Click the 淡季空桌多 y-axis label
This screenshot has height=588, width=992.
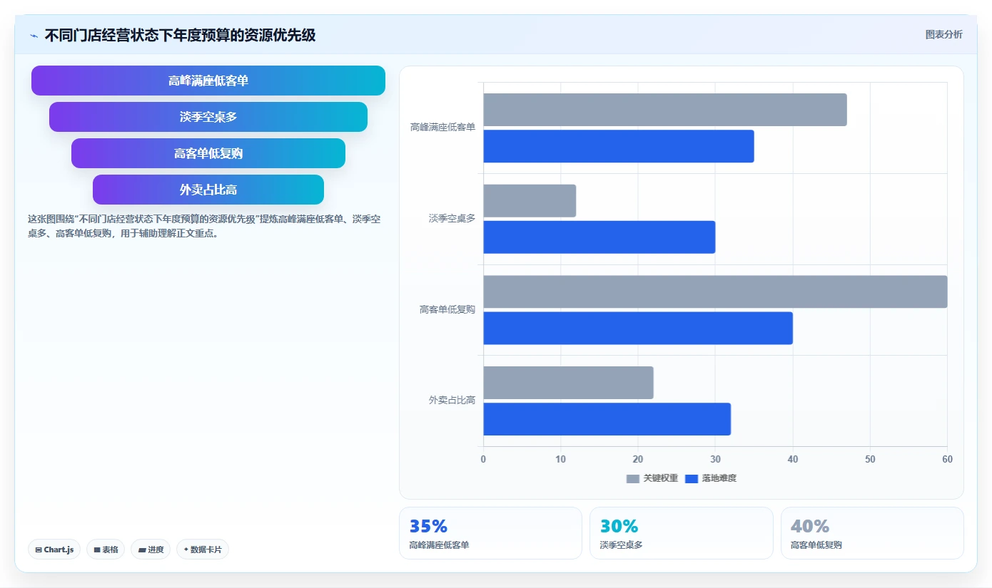[452, 219]
